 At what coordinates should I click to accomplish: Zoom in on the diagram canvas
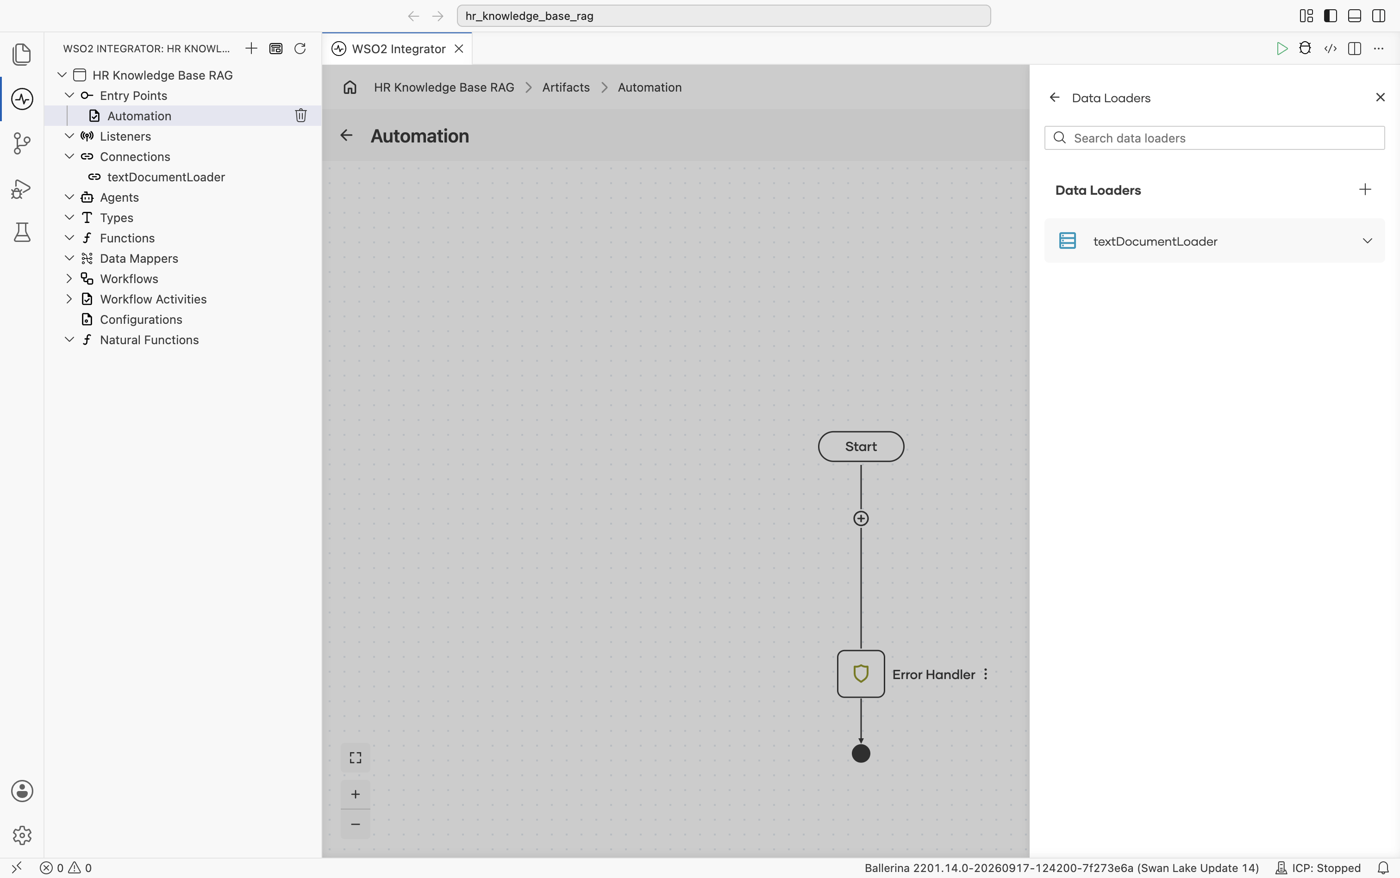click(355, 794)
